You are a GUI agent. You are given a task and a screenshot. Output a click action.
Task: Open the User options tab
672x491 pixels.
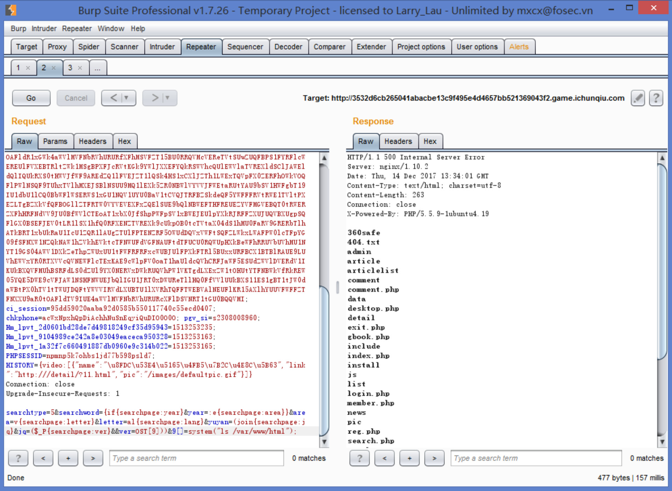click(x=477, y=47)
